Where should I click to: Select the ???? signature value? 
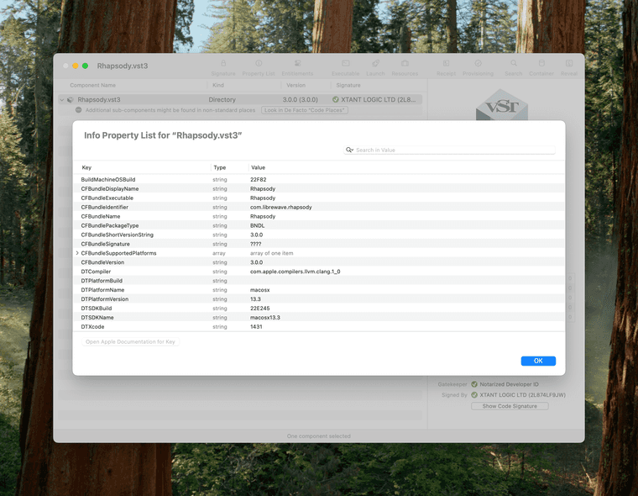click(255, 244)
